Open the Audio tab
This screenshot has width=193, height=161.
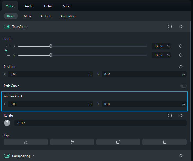(x=29, y=6)
